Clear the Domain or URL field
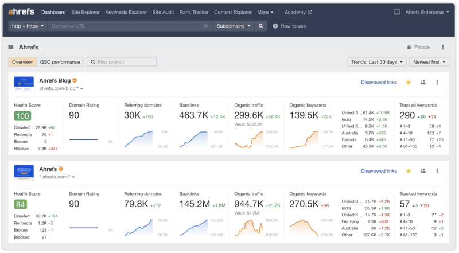The width and height of the screenshot is (459, 253). (206, 26)
